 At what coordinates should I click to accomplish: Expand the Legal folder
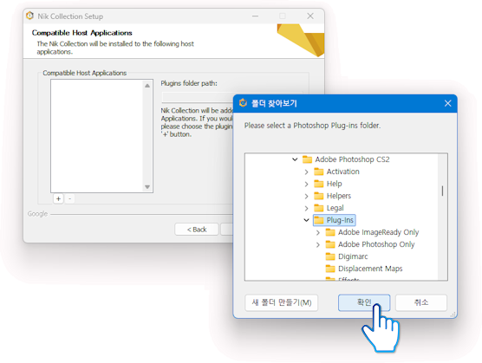tap(306, 208)
